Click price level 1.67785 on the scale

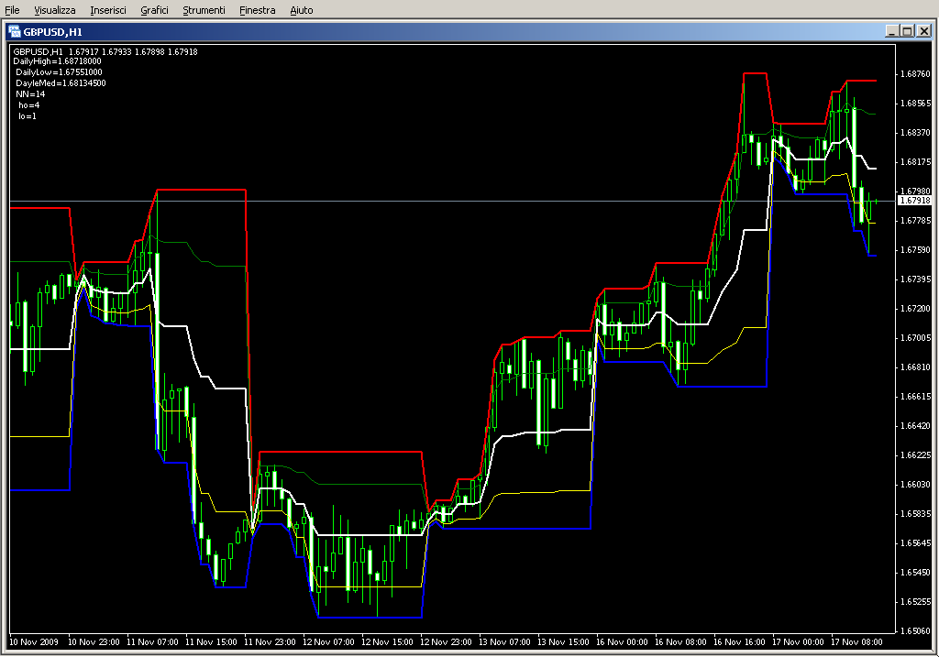(x=916, y=220)
